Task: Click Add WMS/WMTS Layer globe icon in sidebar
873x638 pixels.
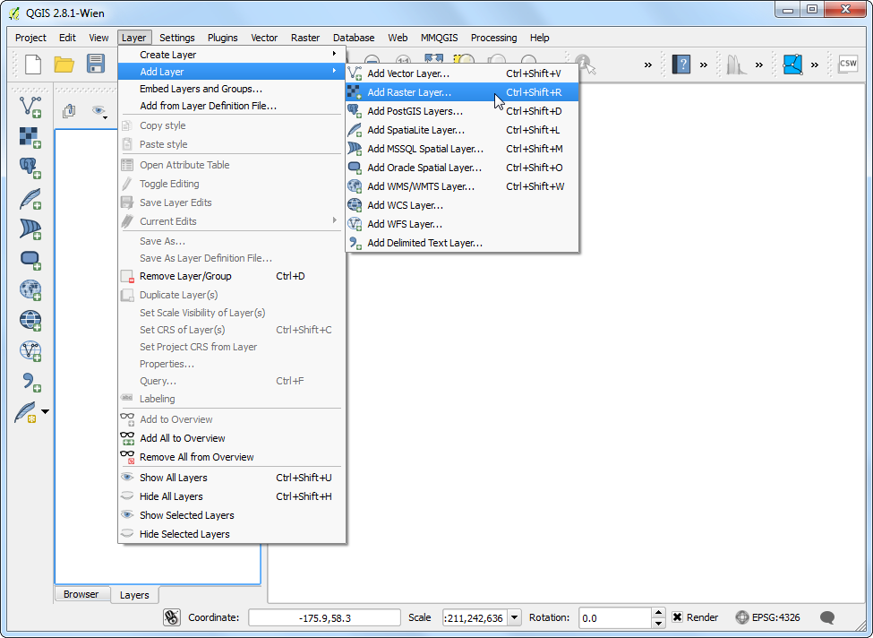Action: tap(30, 289)
